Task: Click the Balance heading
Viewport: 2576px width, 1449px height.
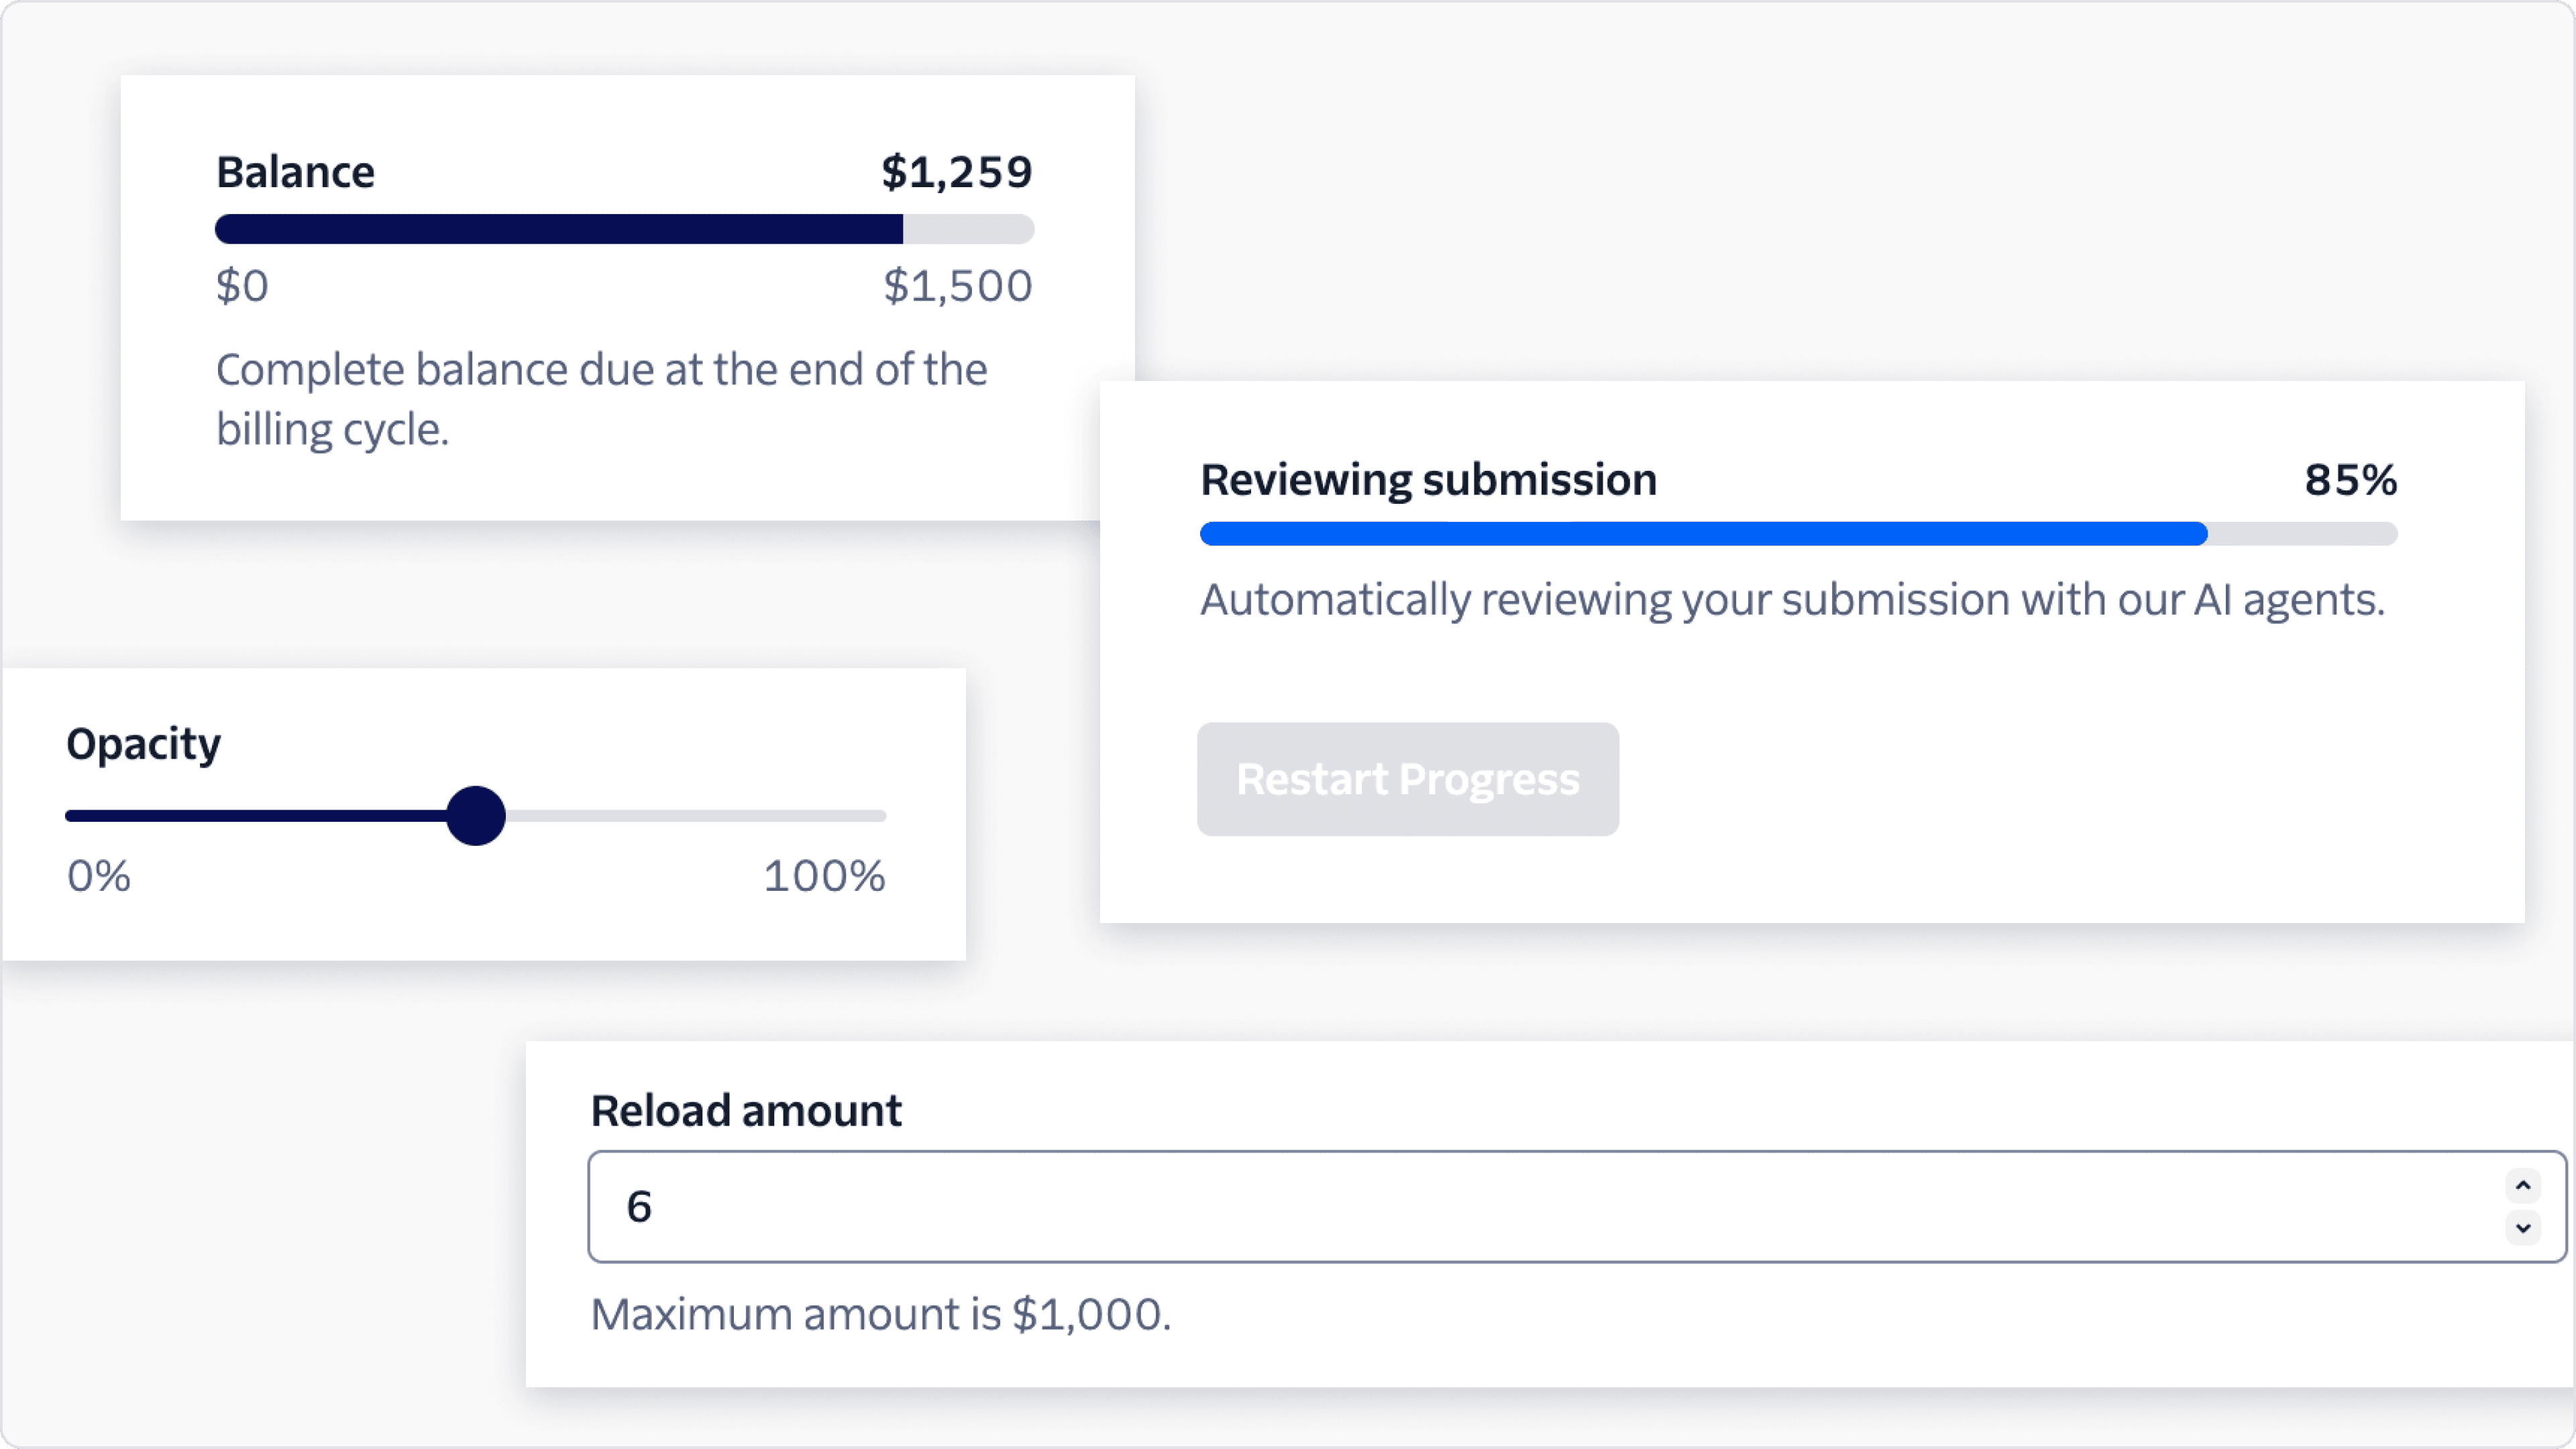Action: pyautogui.click(x=295, y=171)
